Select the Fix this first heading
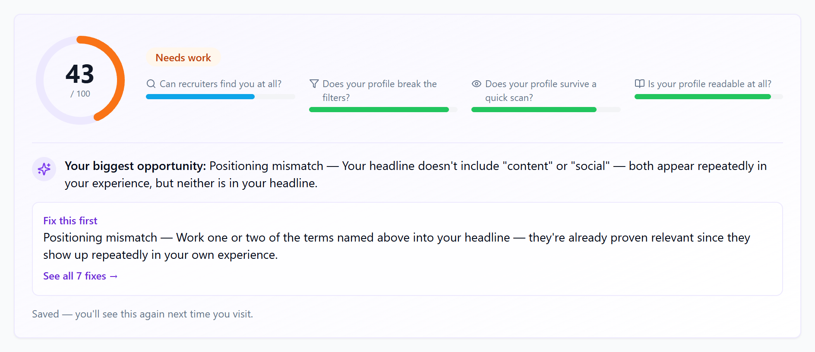Screen dimensions: 815x352 [x=70, y=221]
